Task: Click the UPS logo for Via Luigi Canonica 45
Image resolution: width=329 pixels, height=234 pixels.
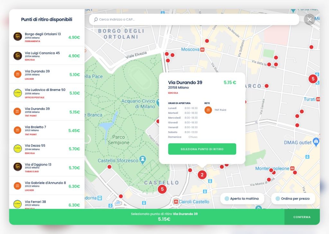Action: tap(18, 56)
